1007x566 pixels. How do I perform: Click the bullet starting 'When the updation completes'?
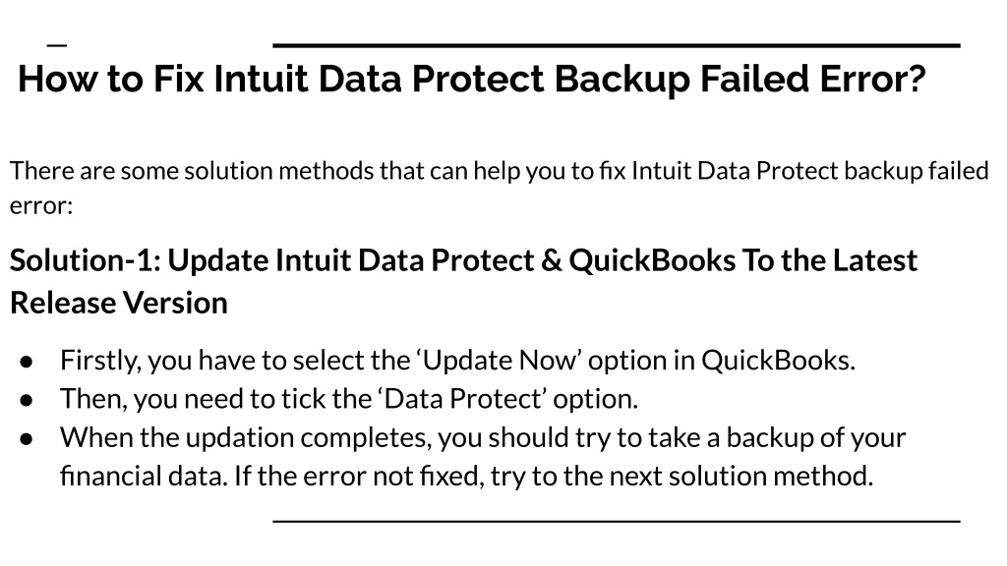coord(483,456)
